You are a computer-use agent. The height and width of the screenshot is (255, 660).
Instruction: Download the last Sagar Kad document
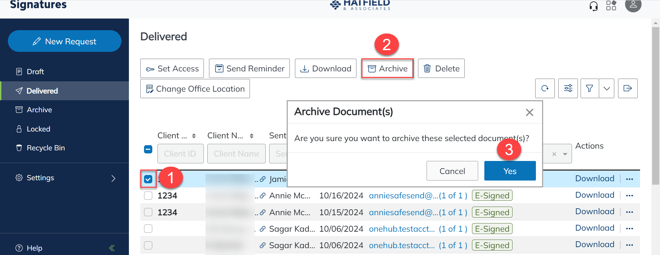point(595,244)
